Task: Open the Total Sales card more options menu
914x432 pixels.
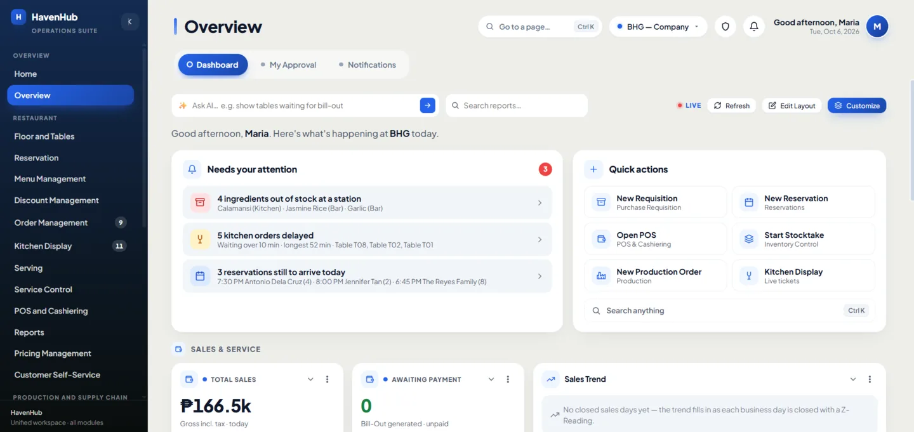Action: 328,379
